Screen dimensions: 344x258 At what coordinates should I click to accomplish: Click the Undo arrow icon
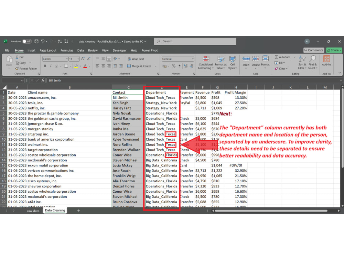43,41
